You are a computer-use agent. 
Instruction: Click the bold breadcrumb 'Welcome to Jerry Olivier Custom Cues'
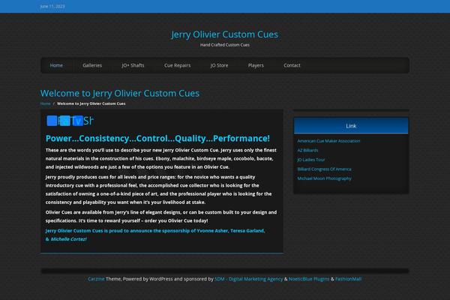(x=91, y=103)
